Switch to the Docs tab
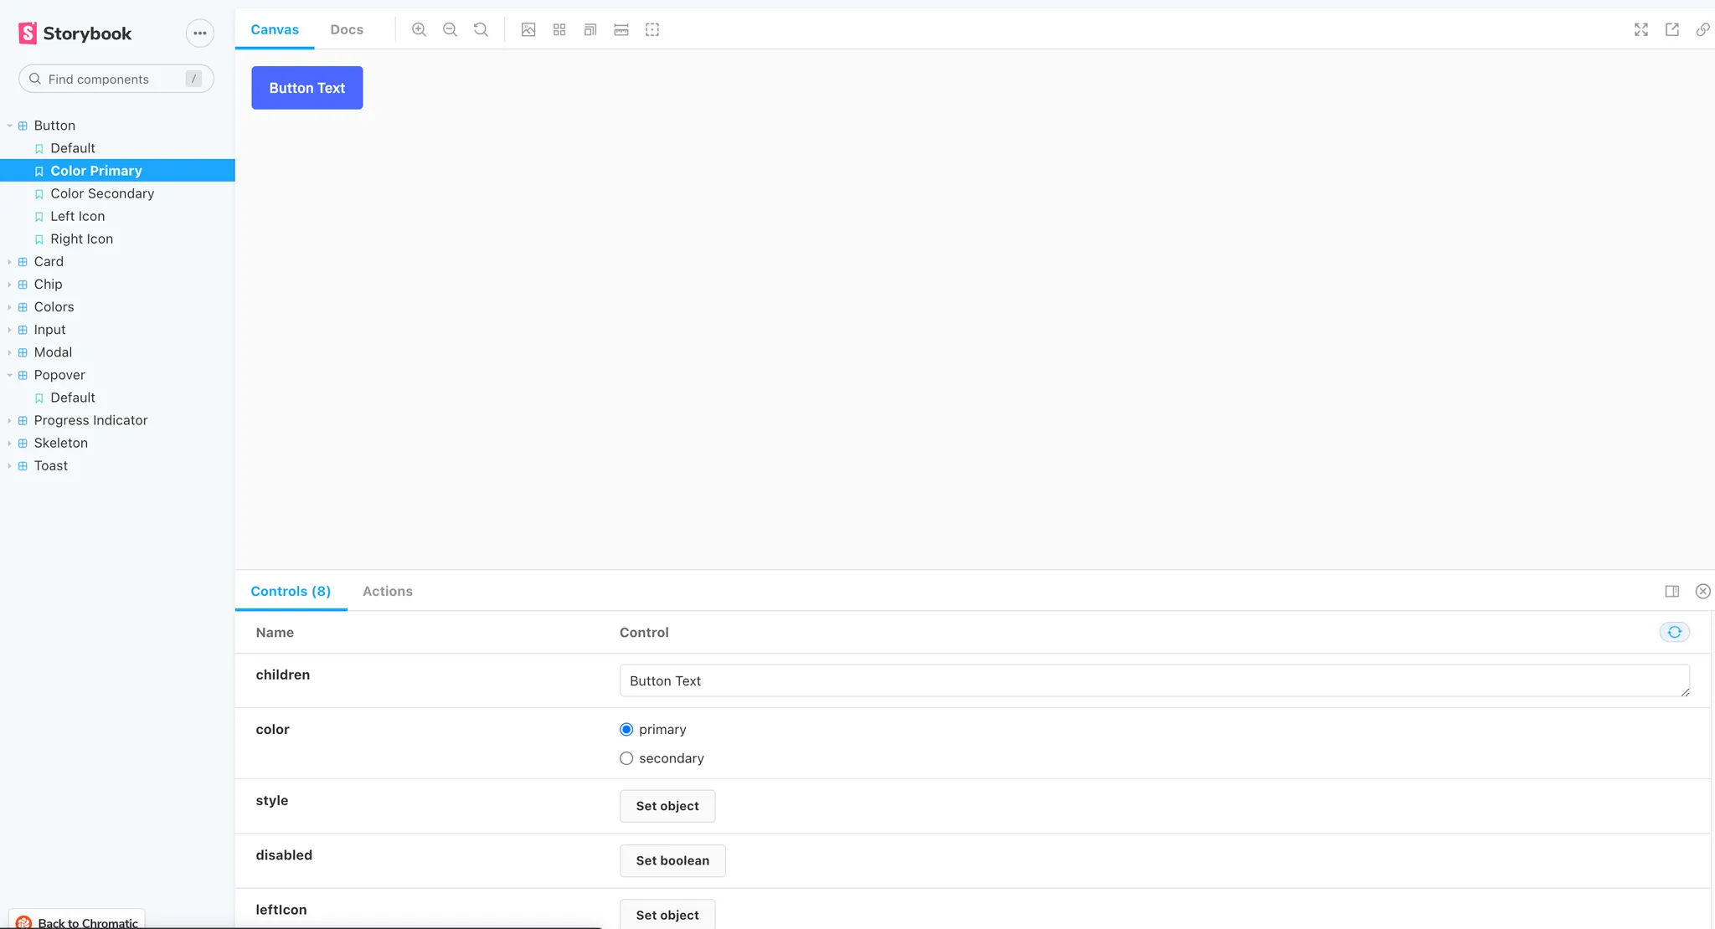1715x929 pixels. pos(347,30)
